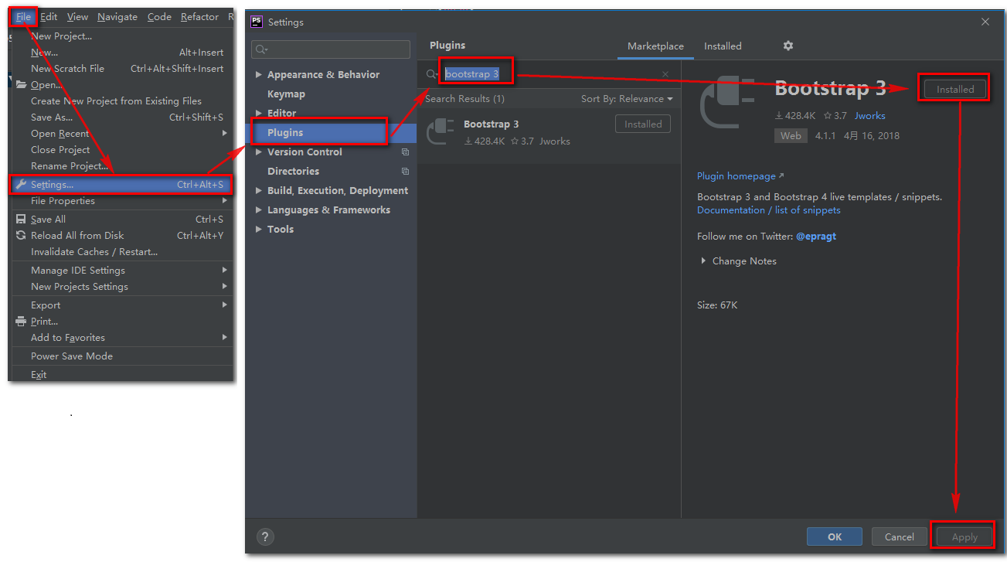Click the reload icon next to Reload All
The width and height of the screenshot is (1007, 562).
pyautogui.click(x=21, y=236)
